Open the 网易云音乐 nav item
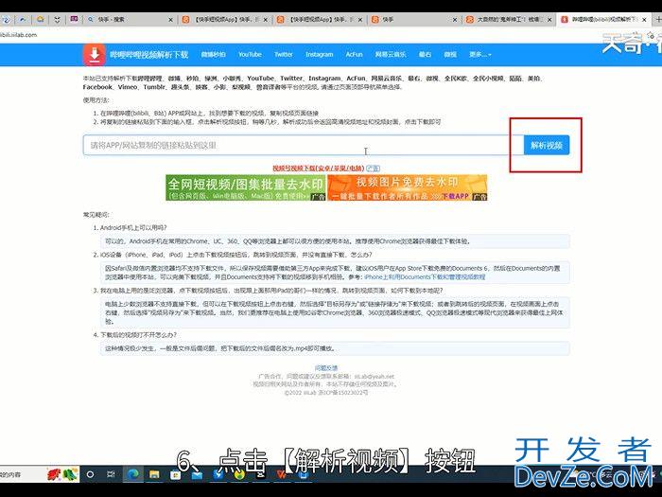Viewport: 662px width, 497px height. coord(390,55)
